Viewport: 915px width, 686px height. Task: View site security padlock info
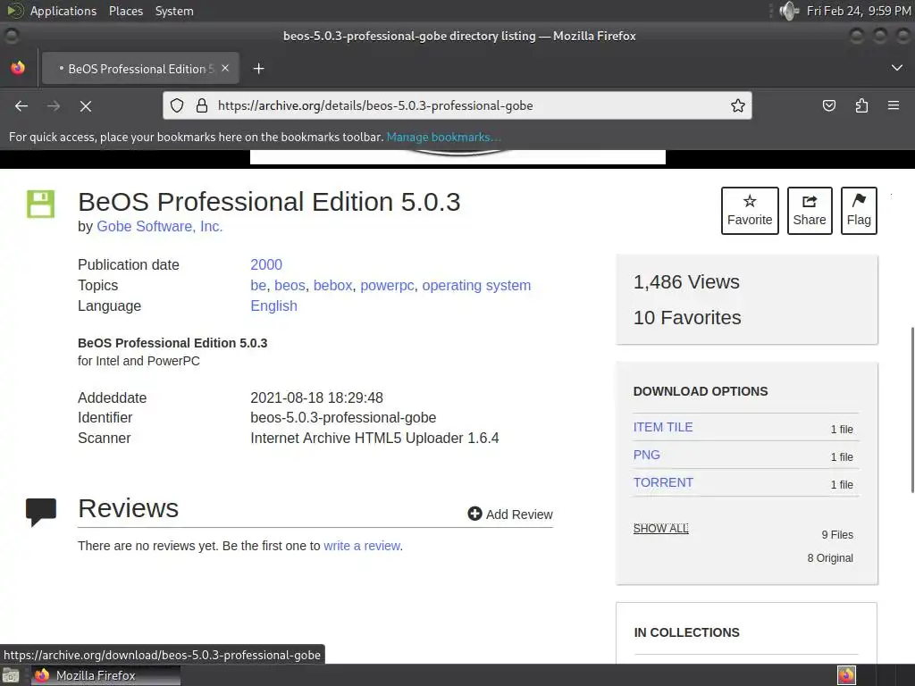click(202, 105)
